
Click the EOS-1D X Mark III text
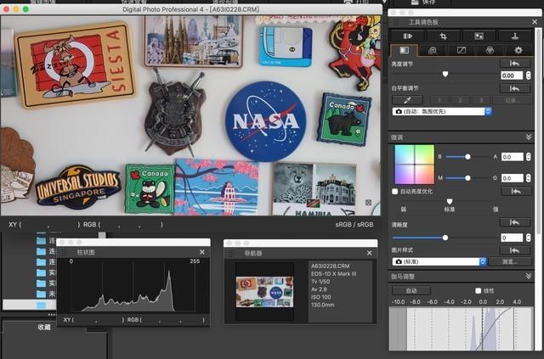click(x=333, y=274)
